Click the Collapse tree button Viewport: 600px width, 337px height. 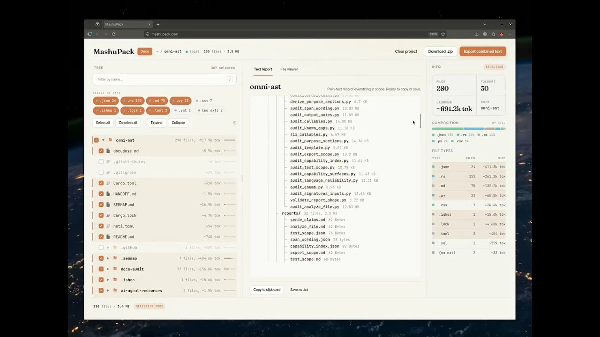click(178, 123)
